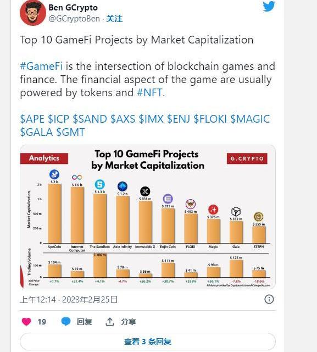Click the share upload arrow icon
The height and width of the screenshot is (352, 317).
point(110,322)
